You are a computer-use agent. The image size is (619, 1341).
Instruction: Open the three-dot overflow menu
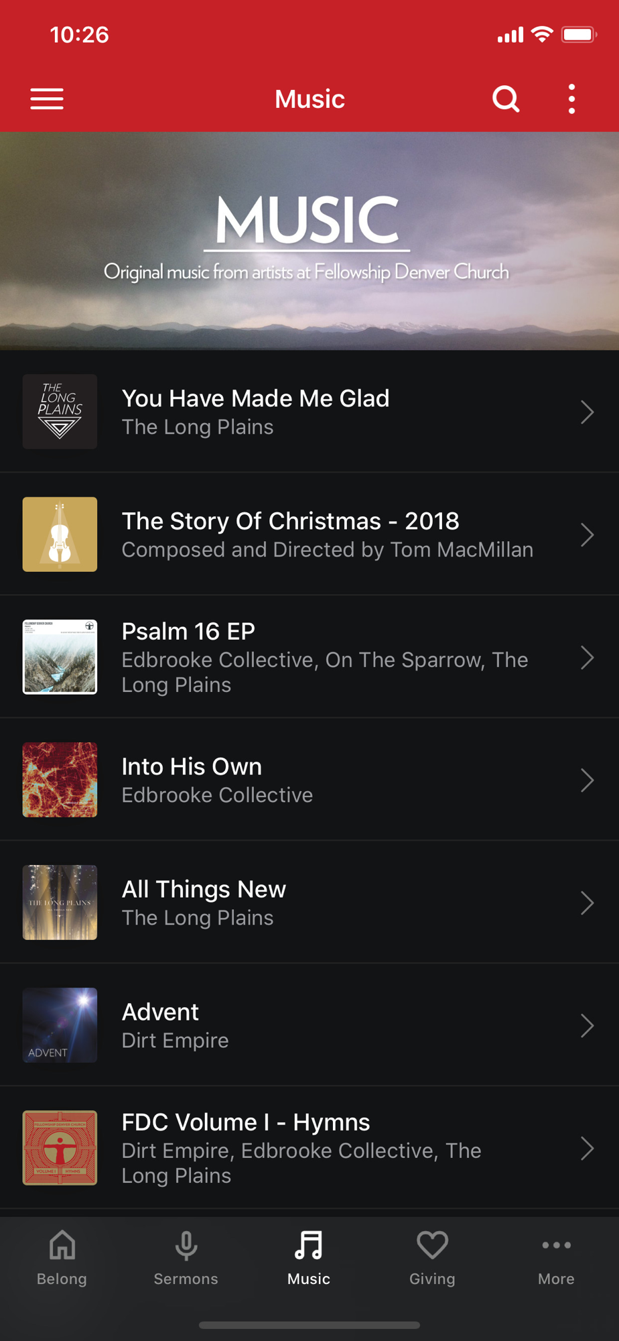point(571,99)
